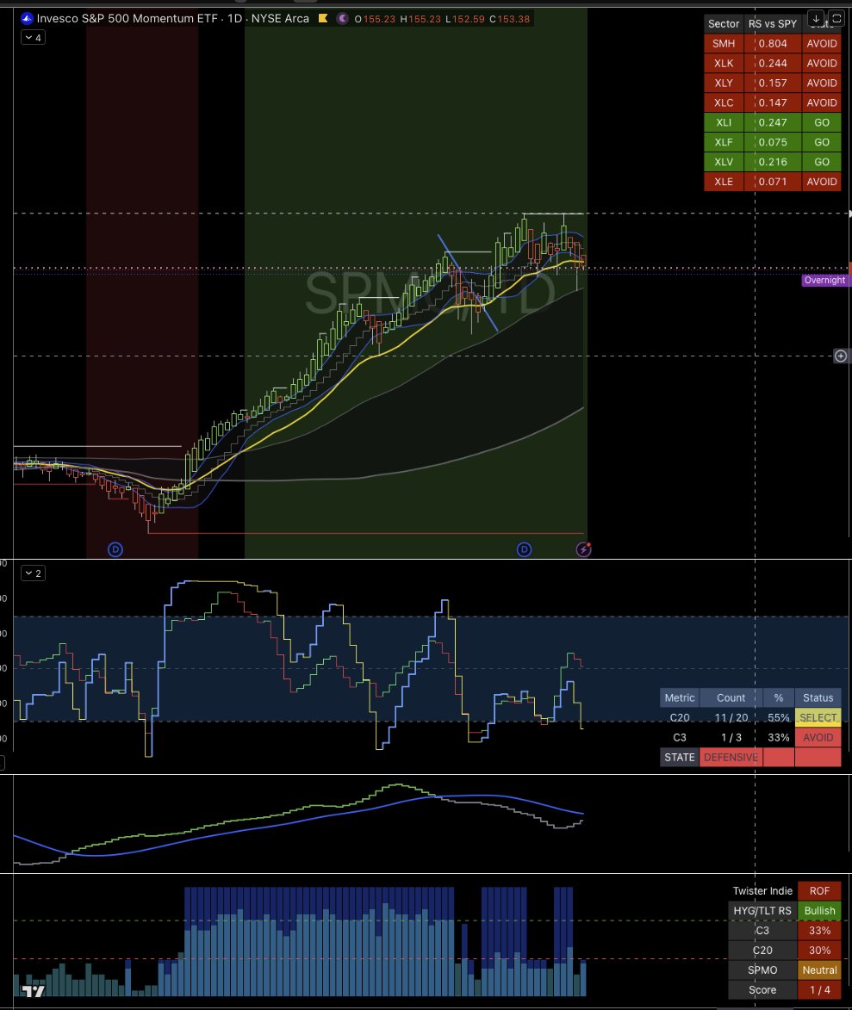
Task: Click the RS vs SPY column header
Action: click(773, 24)
